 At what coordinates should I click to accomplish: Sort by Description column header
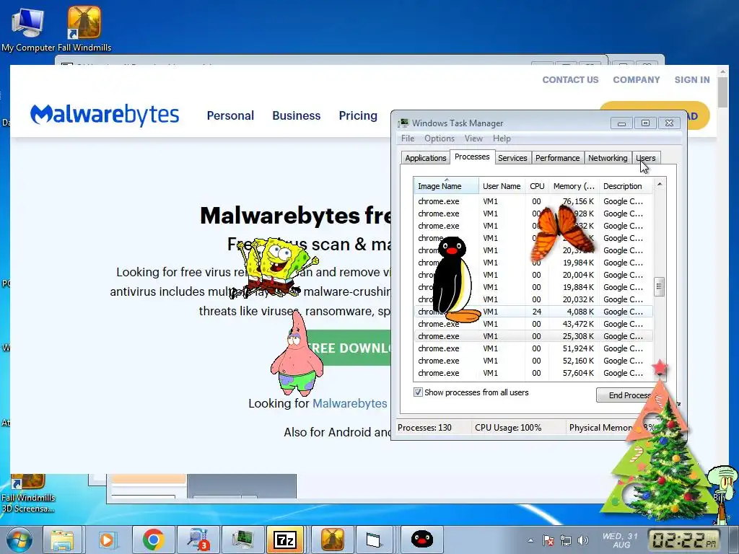pos(626,185)
